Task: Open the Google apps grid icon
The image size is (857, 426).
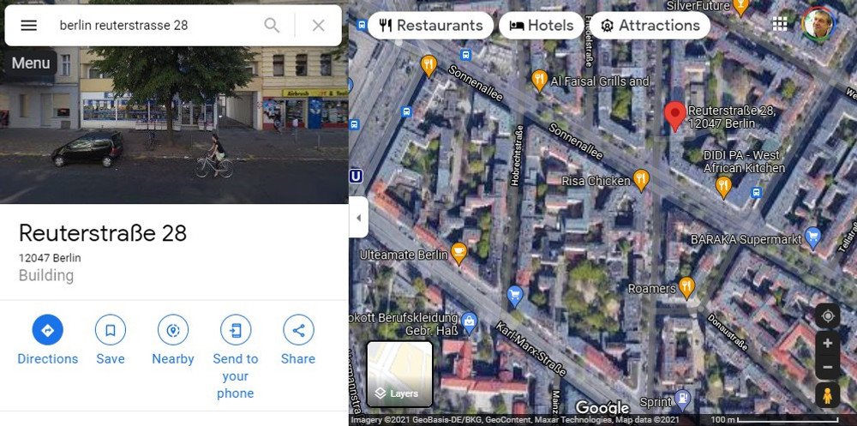Action: click(780, 24)
